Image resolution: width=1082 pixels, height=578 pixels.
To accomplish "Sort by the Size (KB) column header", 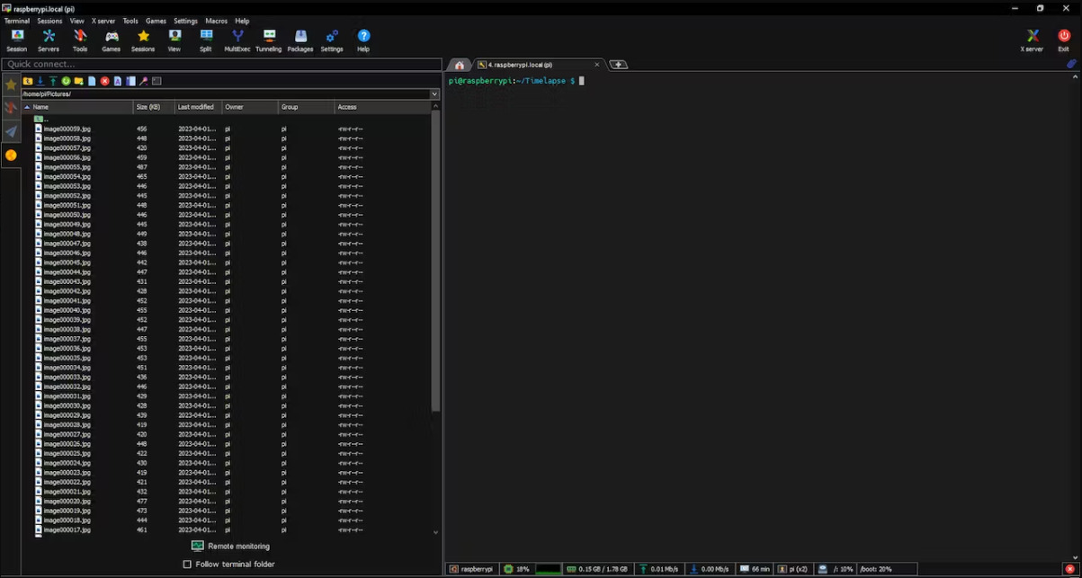I will tap(154, 107).
